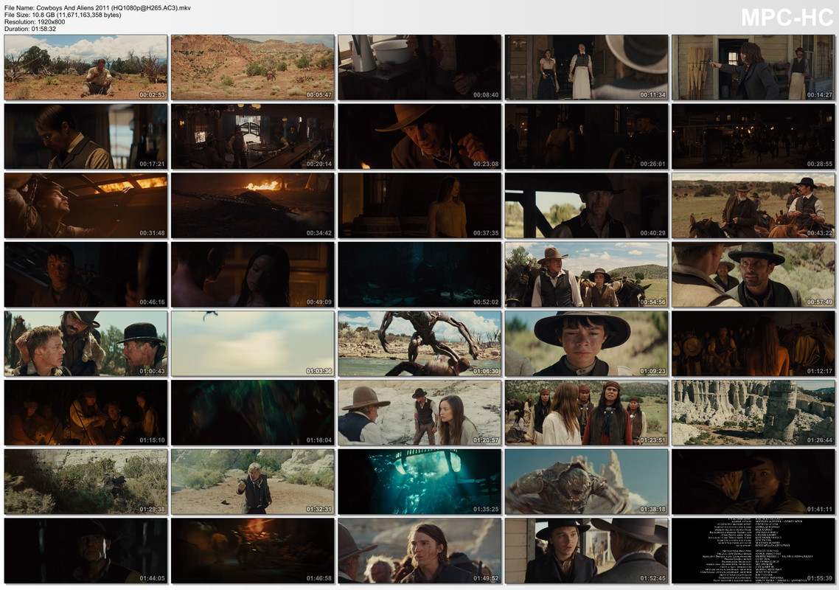Choose the thumbnail at 00:54:56

(586, 274)
